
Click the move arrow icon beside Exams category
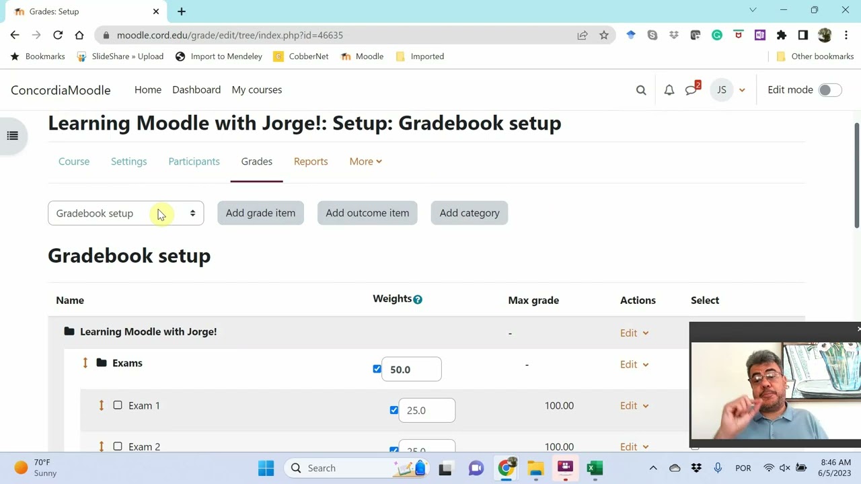click(x=85, y=363)
